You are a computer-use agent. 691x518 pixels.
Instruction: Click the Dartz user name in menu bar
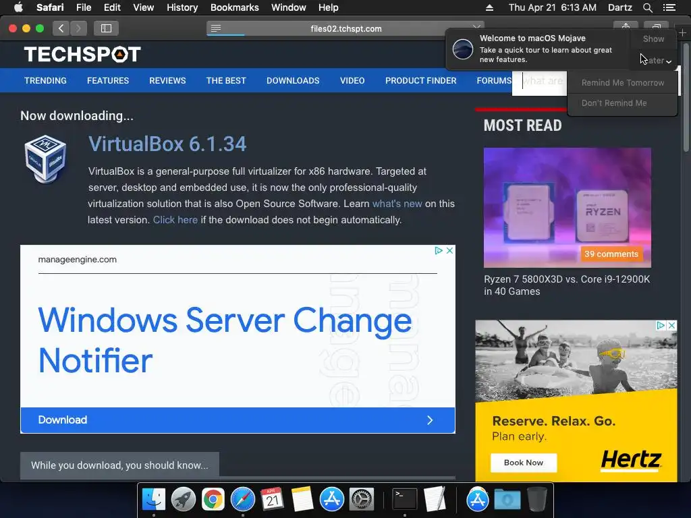[x=619, y=7]
